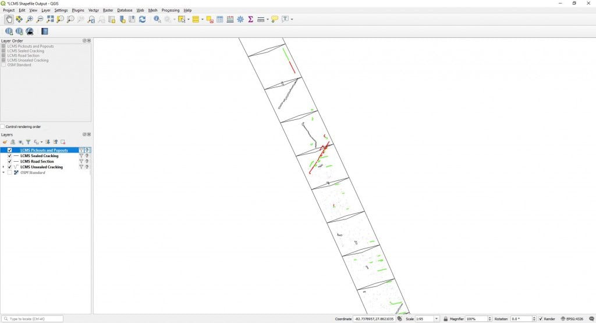596x323 pixels.
Task: Click Zoom Last icon
Action: pos(91,19)
